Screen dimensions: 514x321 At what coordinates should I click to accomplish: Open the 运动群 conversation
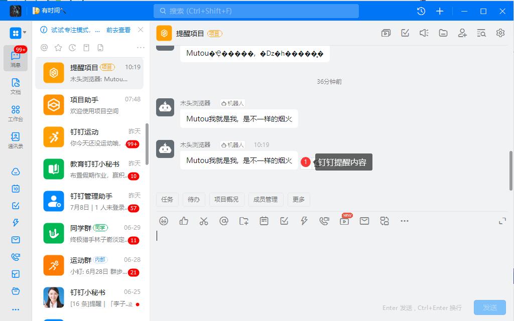[89, 266]
